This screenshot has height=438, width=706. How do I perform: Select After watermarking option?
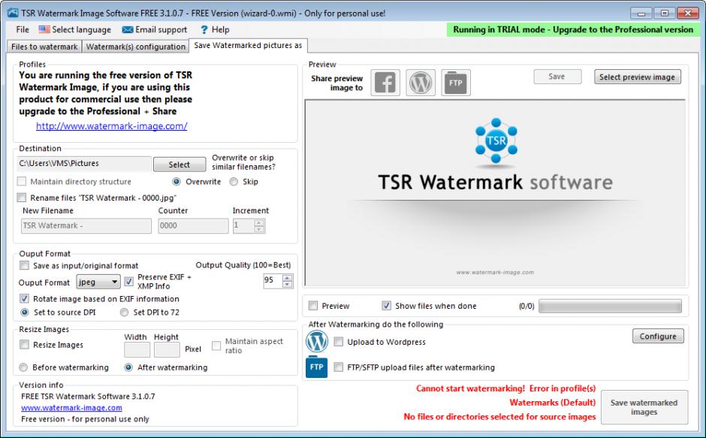point(128,367)
